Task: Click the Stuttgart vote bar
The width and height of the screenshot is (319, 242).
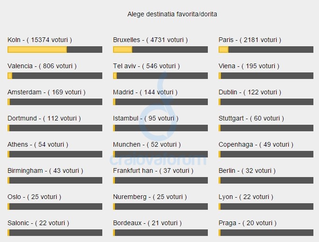Action: pyautogui.click(x=266, y=128)
